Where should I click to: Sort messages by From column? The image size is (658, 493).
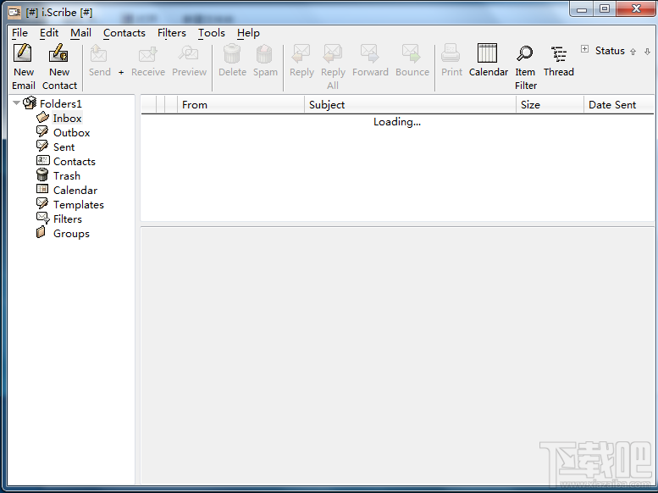click(x=241, y=104)
